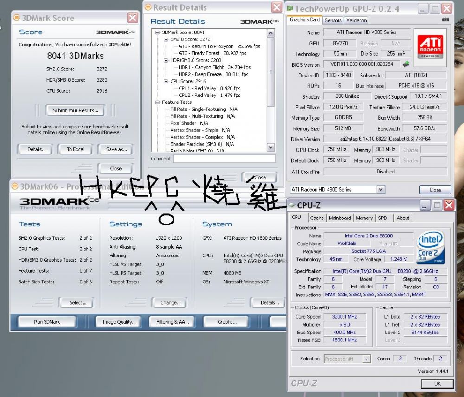This screenshot has width=464, height=397.
Task: Click the Comment input field
Action: tap(224, 159)
